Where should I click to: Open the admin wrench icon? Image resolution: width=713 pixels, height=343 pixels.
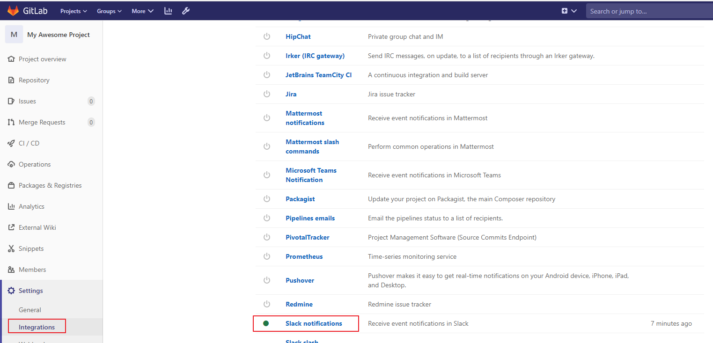click(x=185, y=11)
